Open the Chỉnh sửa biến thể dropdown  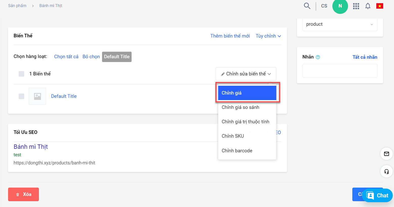246,74
